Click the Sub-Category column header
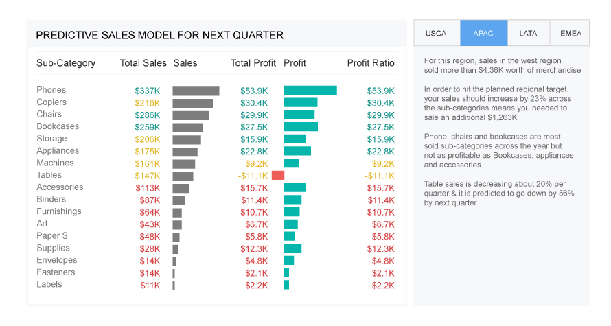This screenshot has height=326, width=611. click(x=66, y=63)
